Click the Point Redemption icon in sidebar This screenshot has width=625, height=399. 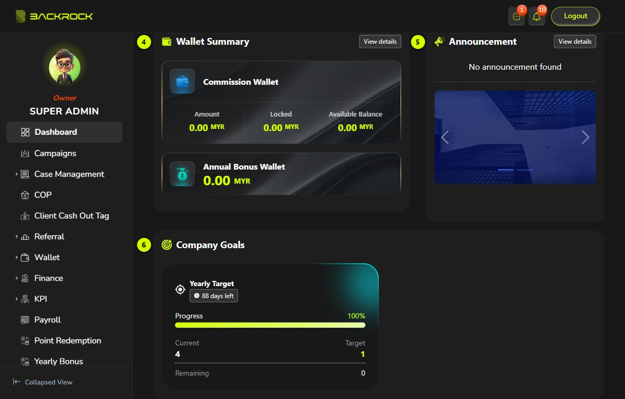tap(25, 341)
